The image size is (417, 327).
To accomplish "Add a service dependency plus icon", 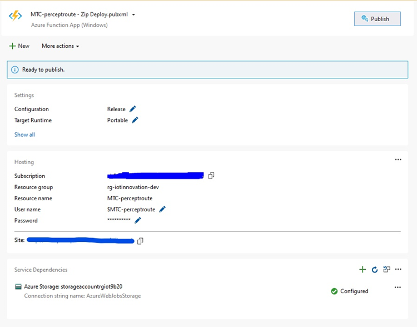I will pyautogui.click(x=363, y=270).
